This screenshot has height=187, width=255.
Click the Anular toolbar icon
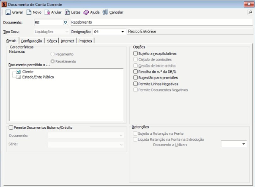tap(47, 12)
